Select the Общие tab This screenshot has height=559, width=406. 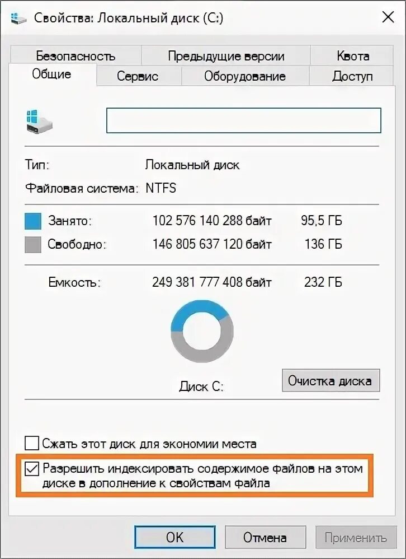(52, 74)
